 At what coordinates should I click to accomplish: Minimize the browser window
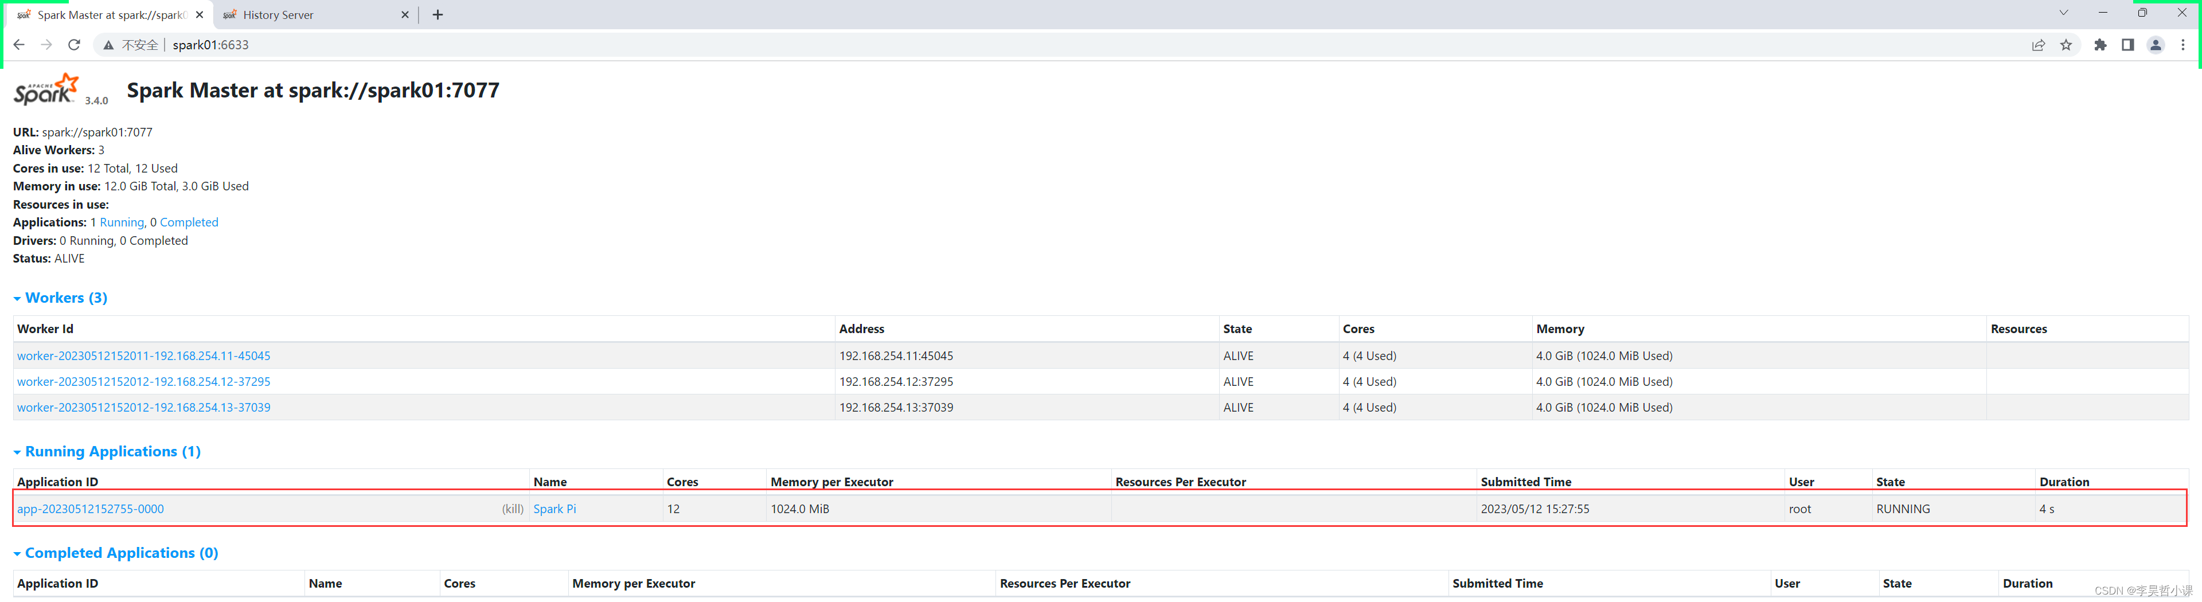(x=2103, y=13)
